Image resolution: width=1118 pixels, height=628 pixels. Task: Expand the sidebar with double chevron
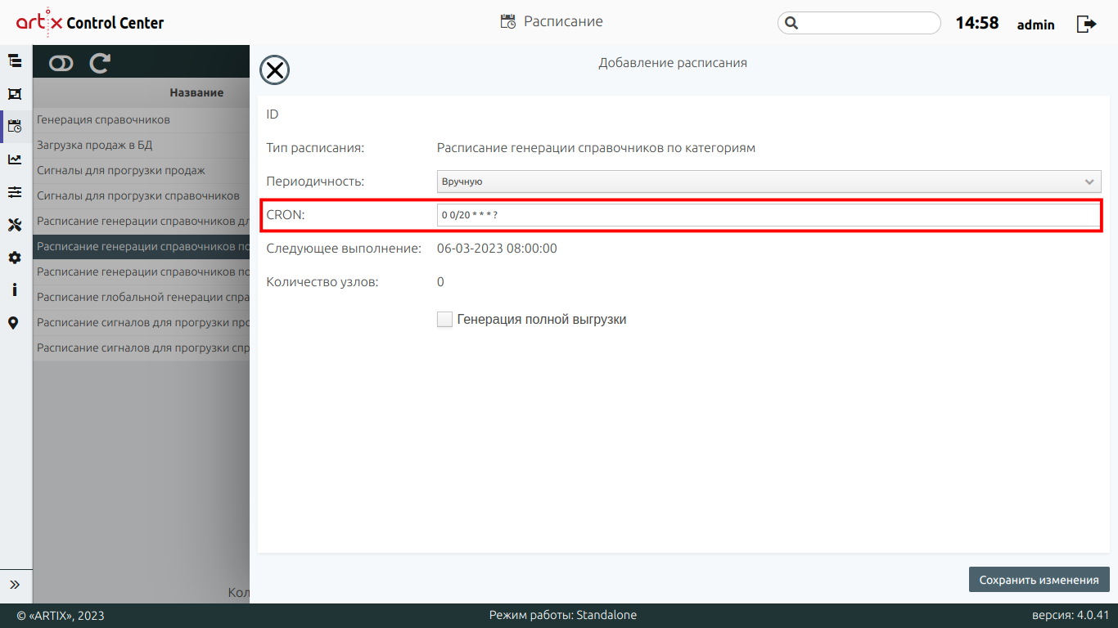tap(15, 585)
